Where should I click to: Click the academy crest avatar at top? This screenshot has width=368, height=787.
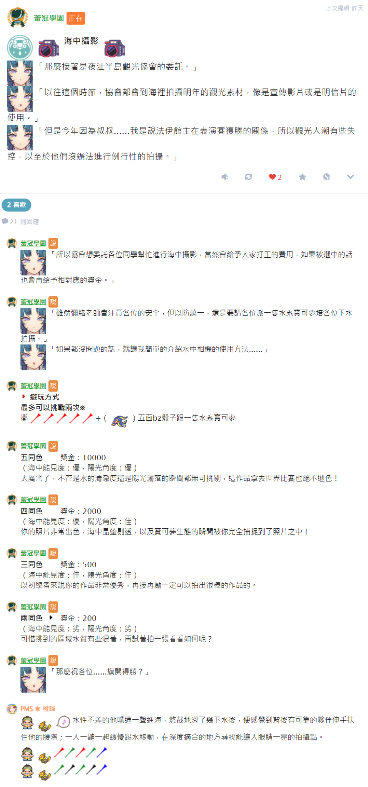(x=17, y=17)
